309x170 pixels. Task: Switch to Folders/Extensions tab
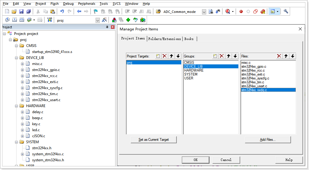tap(164, 39)
